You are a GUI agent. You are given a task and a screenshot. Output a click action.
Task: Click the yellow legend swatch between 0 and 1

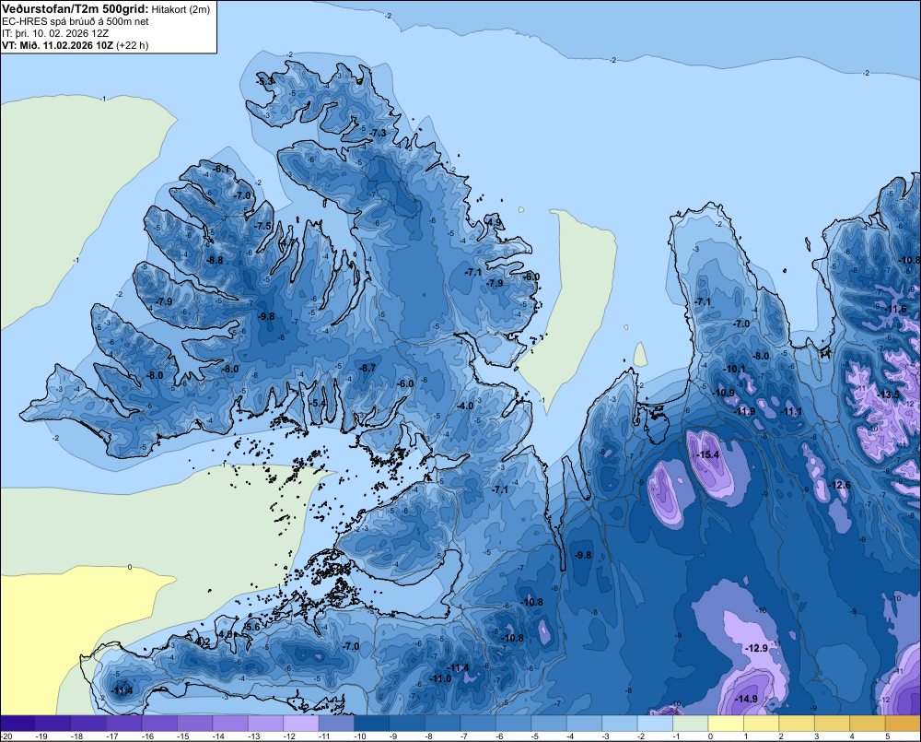click(x=726, y=724)
